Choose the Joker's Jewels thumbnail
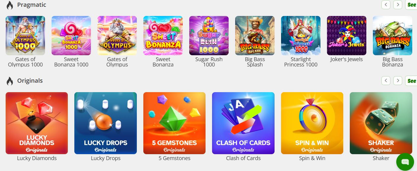This screenshot has height=171, width=417. (347, 35)
